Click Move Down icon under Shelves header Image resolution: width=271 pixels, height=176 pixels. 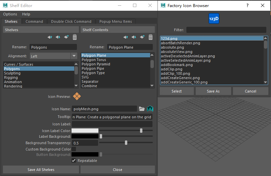click(58, 37)
